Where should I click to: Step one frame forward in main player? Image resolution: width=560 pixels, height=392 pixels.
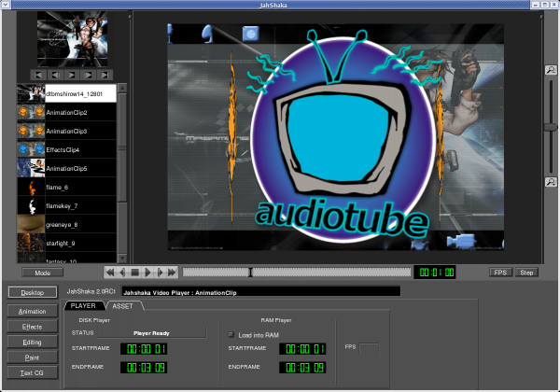pos(160,273)
